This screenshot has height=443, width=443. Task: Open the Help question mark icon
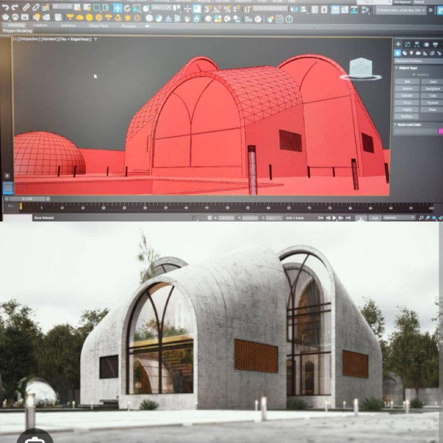[289, 19]
